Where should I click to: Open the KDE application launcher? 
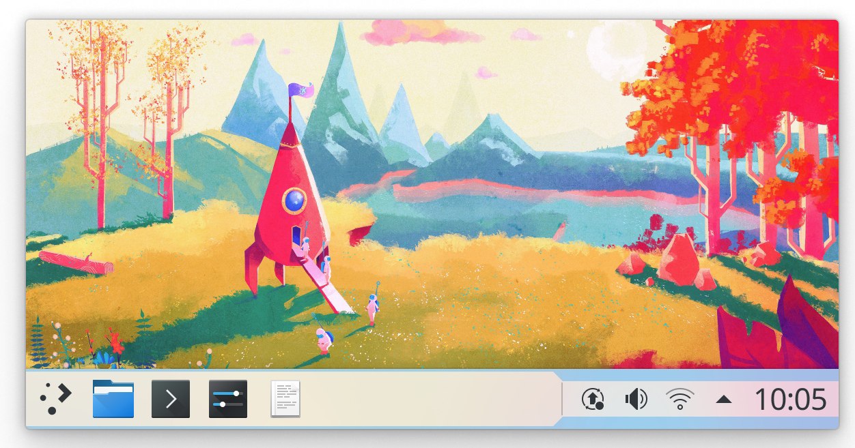(55, 399)
